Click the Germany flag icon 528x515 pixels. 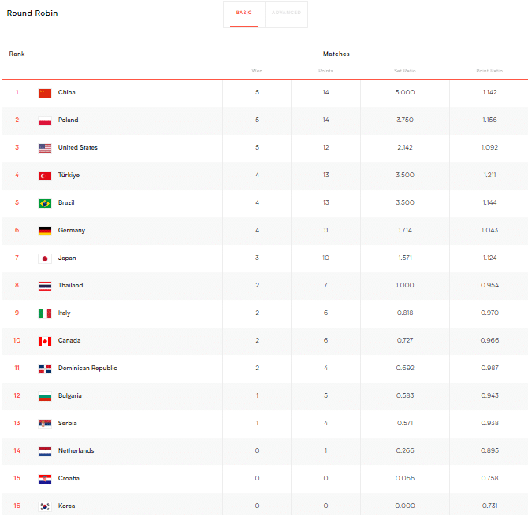click(45, 231)
